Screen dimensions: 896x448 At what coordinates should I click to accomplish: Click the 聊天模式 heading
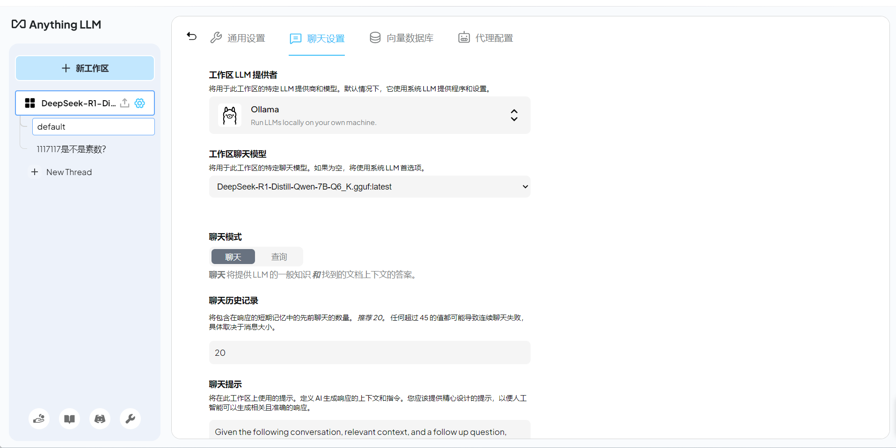226,237
